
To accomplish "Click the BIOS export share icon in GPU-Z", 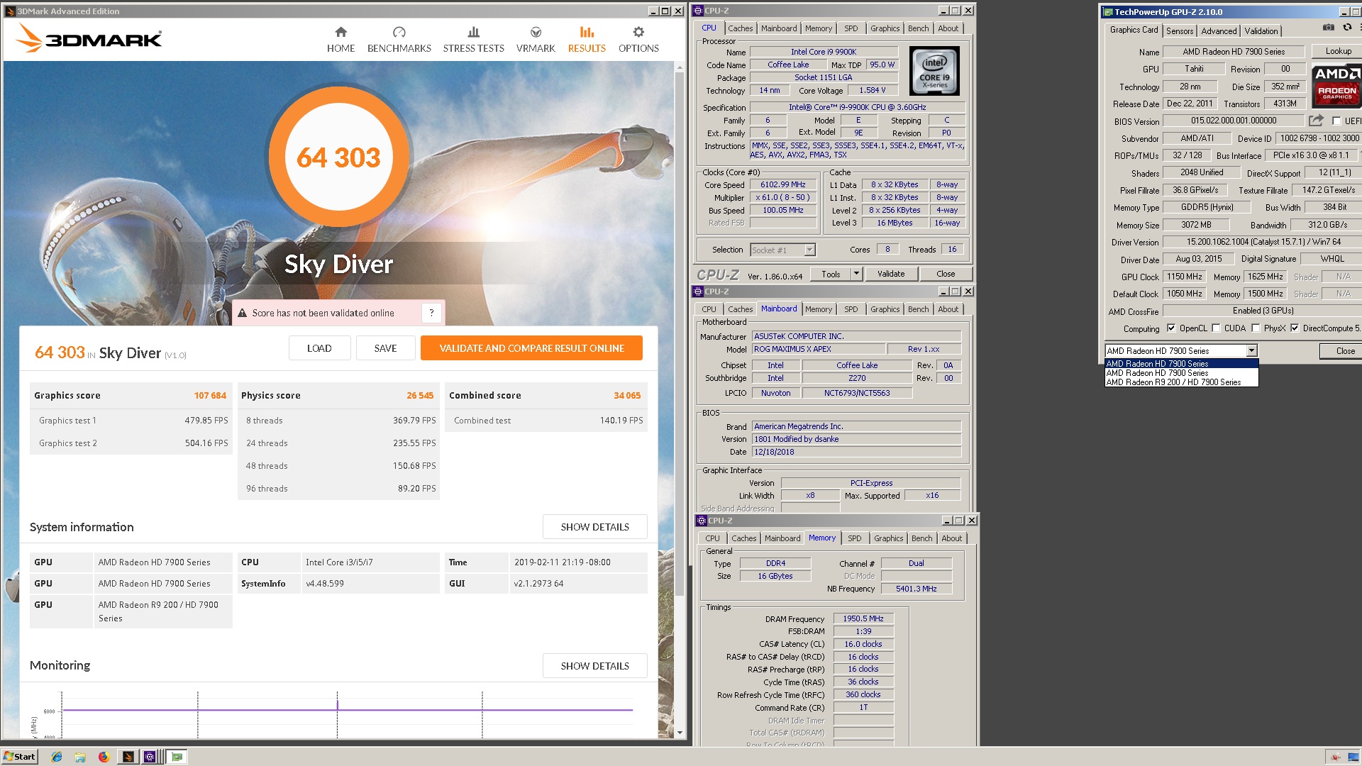I will [1316, 121].
